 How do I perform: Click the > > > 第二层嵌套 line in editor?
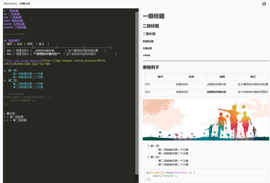click(x=15, y=120)
